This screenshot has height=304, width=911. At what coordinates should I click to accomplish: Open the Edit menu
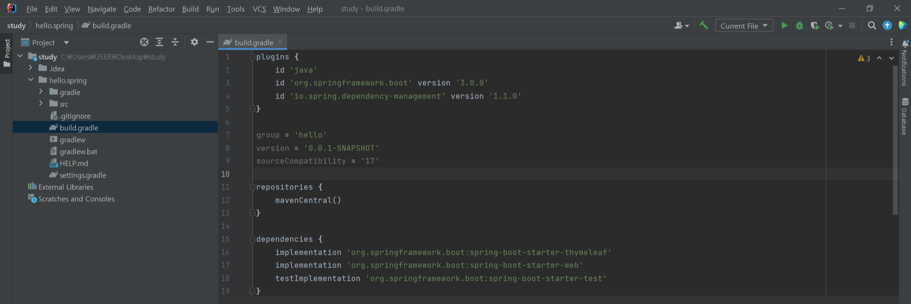51,9
